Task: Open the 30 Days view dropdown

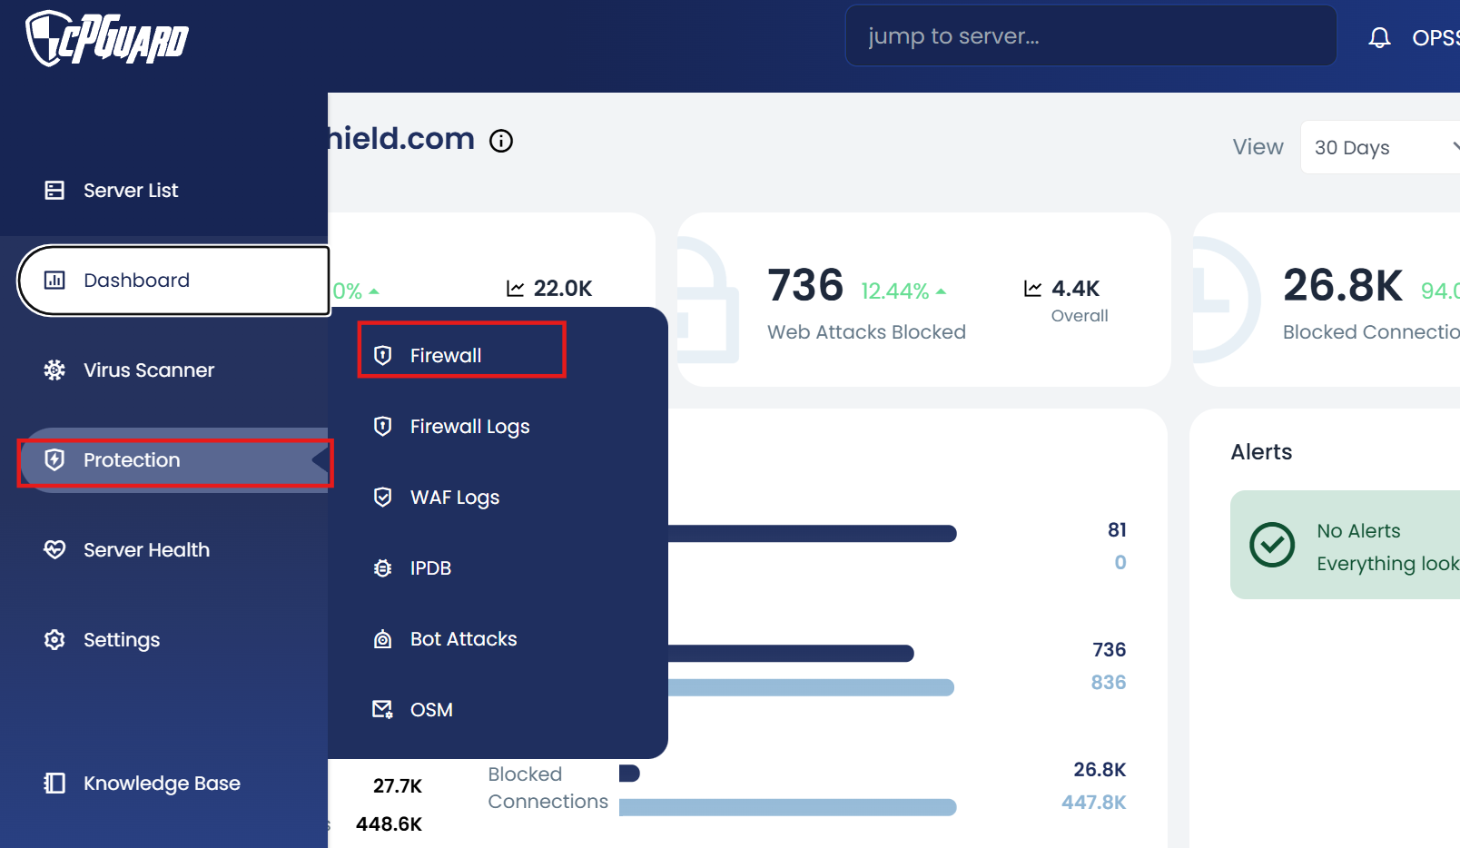Action: (x=1380, y=147)
